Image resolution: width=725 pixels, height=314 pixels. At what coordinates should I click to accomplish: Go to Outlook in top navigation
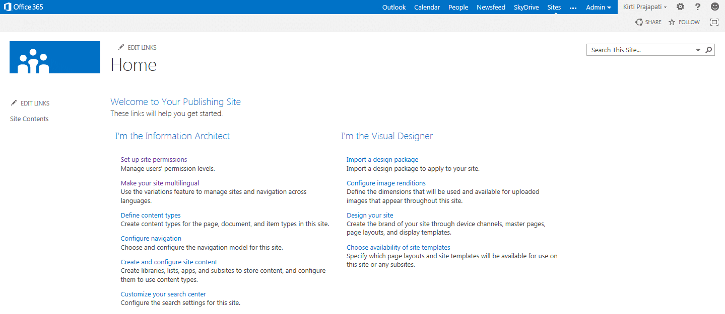tap(394, 7)
